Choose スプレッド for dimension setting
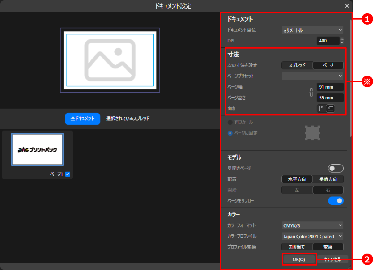The height and width of the screenshot is (270, 373). click(x=297, y=65)
